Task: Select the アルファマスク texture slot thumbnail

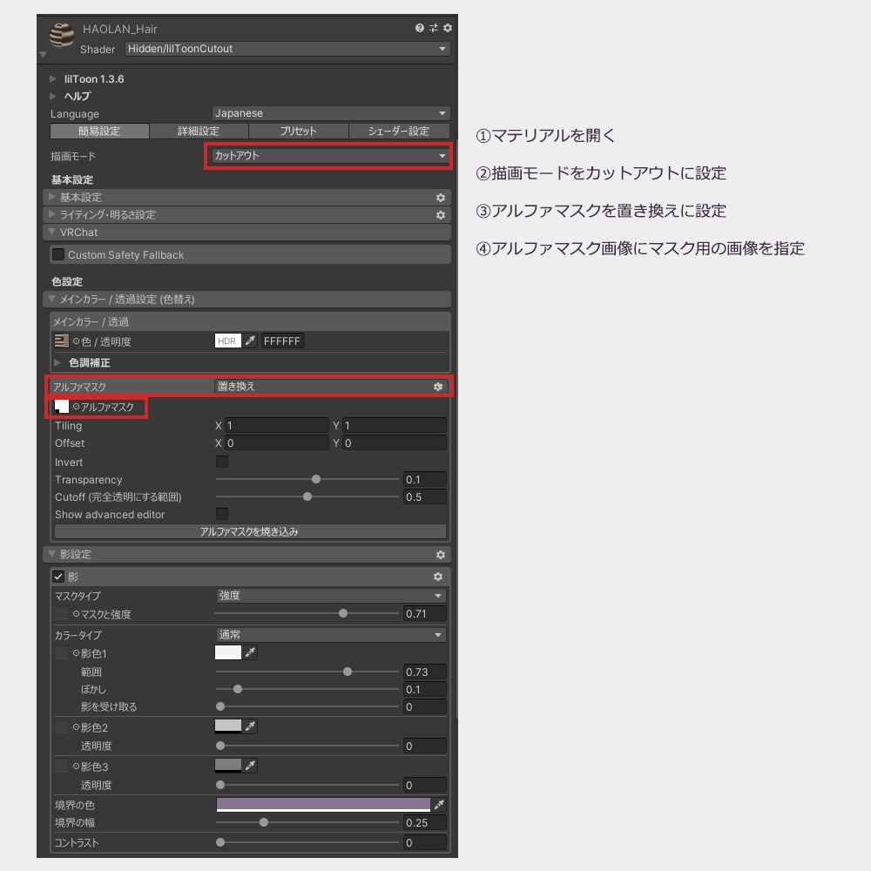Action: 62,407
